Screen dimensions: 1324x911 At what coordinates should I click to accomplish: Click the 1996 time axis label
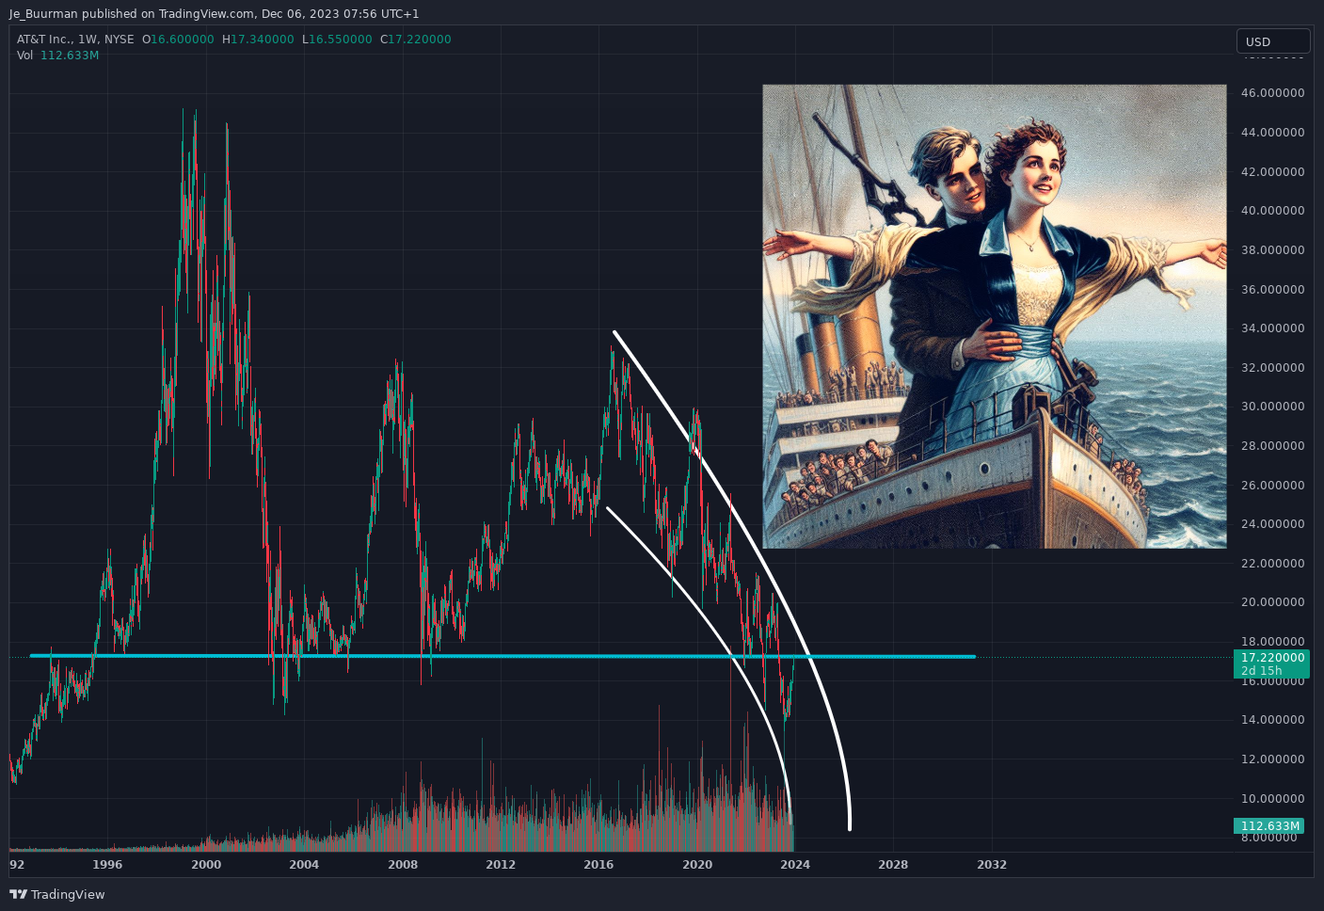pyautogui.click(x=107, y=865)
